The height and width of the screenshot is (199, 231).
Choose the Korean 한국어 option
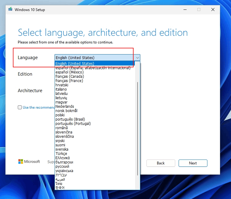(95, 187)
